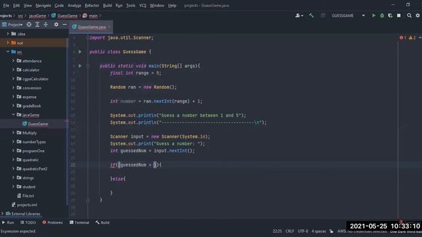Build the project with the hammer icon

pyautogui.click(x=311, y=16)
